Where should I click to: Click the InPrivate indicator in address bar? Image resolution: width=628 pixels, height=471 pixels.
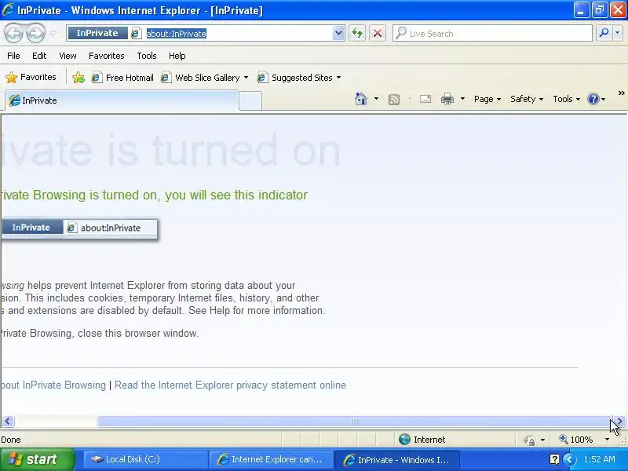pos(97,33)
